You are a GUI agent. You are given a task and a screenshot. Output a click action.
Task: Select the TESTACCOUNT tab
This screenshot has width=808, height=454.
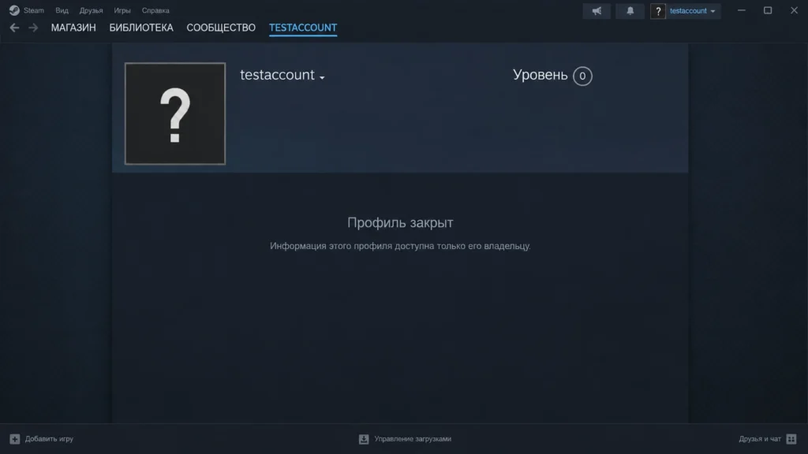pyautogui.click(x=303, y=28)
